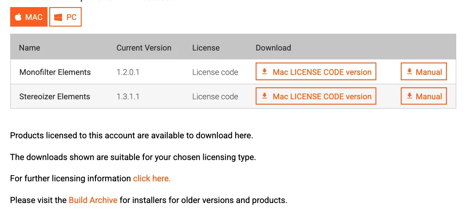The image size is (474, 215).
Task: Click the 'Download' column header
Action: (273, 48)
